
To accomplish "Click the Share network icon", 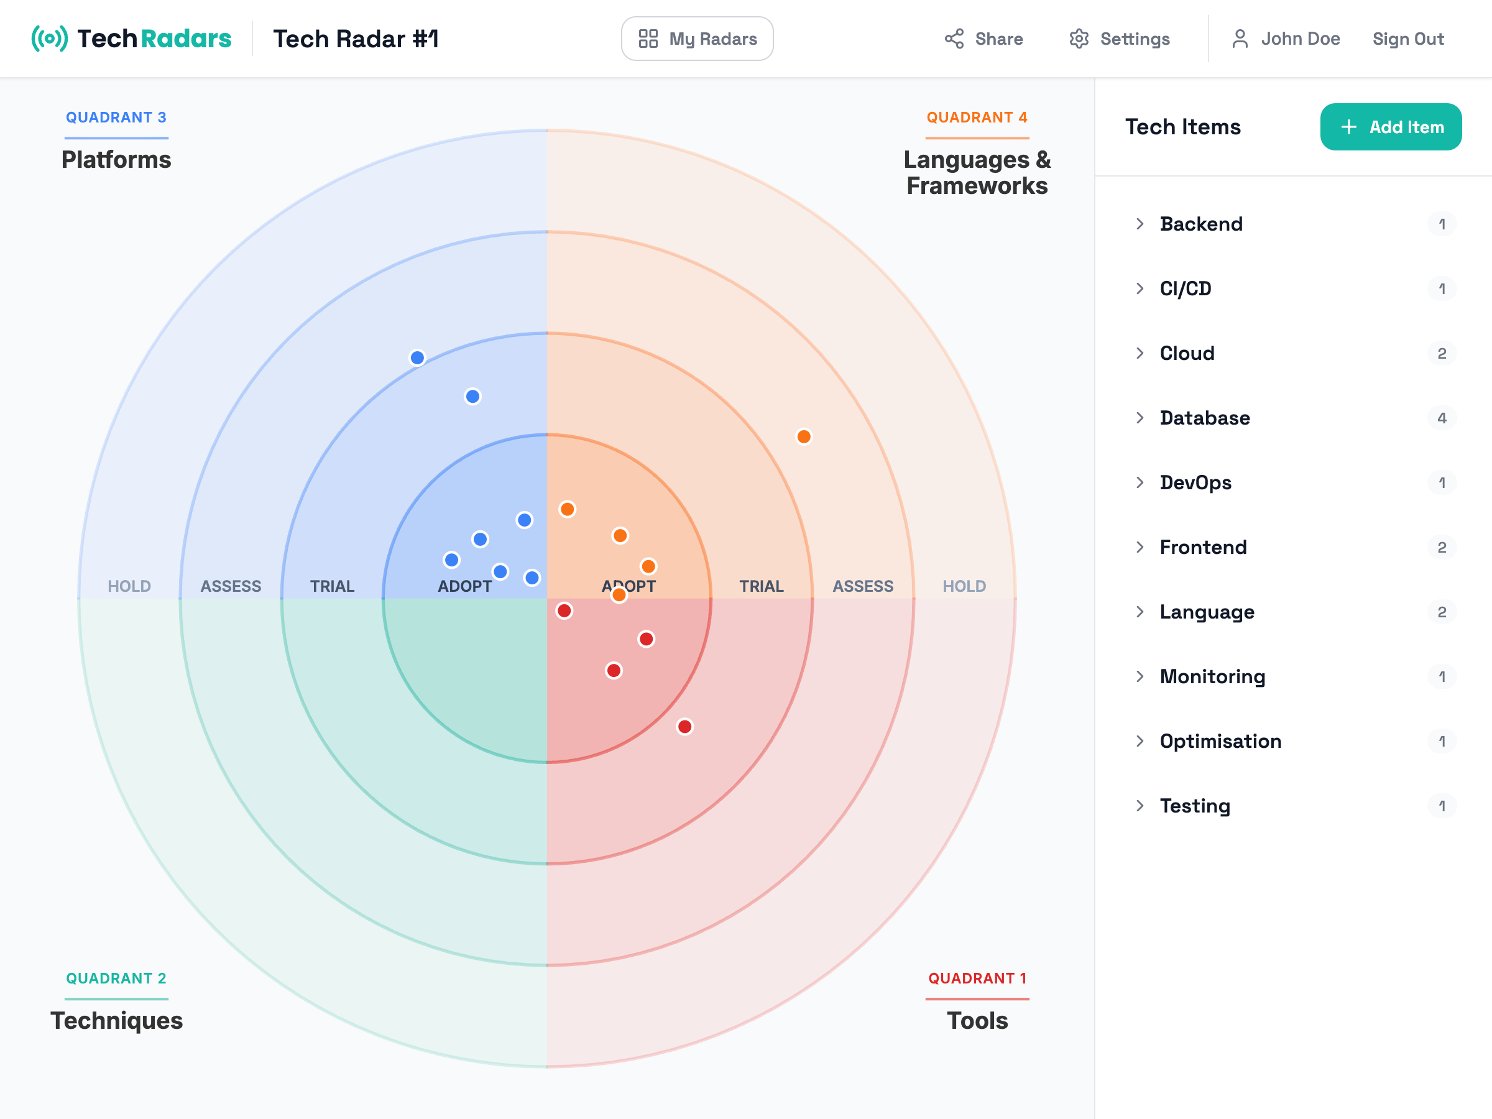I will tap(954, 39).
